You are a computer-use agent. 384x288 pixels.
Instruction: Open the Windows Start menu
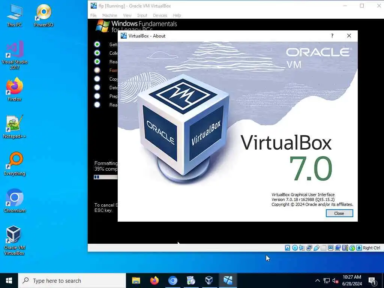click(x=9, y=280)
